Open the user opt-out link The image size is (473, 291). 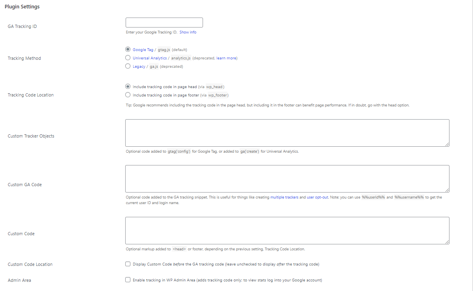click(x=317, y=197)
